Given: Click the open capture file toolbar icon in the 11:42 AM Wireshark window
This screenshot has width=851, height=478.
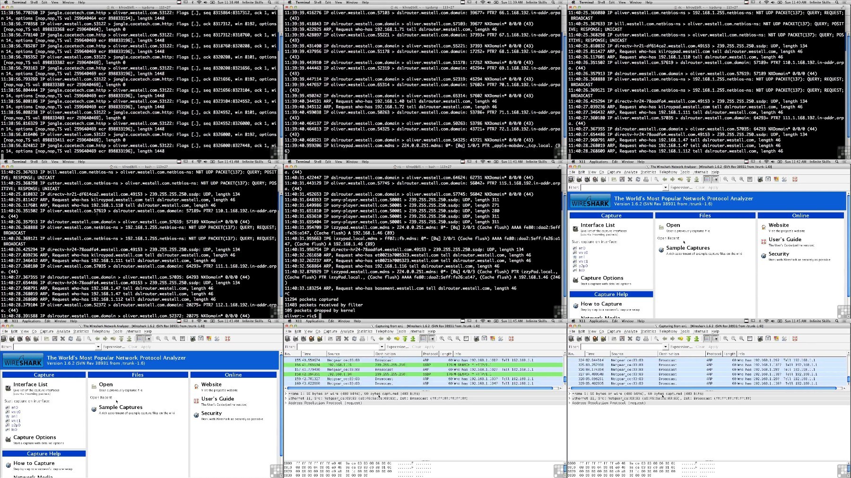Looking at the screenshot, I should tap(614, 179).
